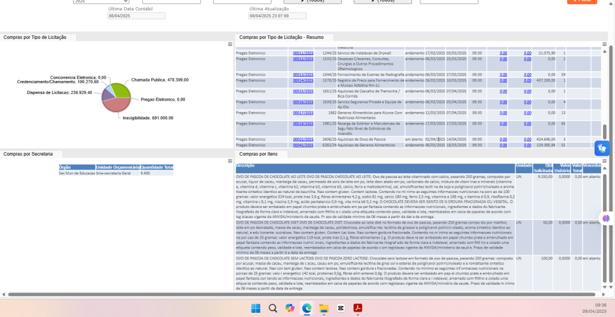Open the Compras por Itens panel menu icon
This screenshot has width=615, height=317.
[x=604, y=161]
